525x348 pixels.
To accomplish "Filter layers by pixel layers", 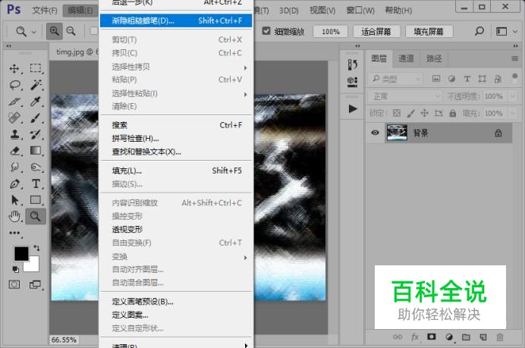I will pyautogui.click(x=436, y=79).
